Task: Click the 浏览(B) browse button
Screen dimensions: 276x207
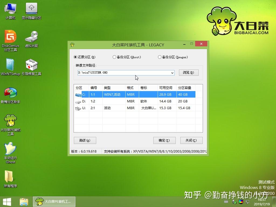Action: point(189,73)
